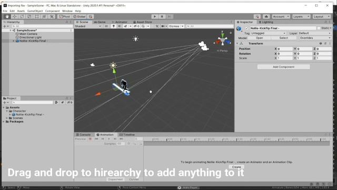The width and height of the screenshot is (337, 190).
Task: Expand the Scenes folder
Action: click(x=7, y=118)
